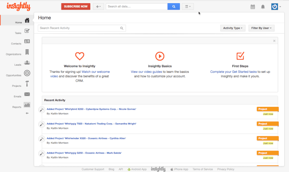The image size is (289, 172).
Task: Expand the plus add-new dropdown
Action: point(98,7)
